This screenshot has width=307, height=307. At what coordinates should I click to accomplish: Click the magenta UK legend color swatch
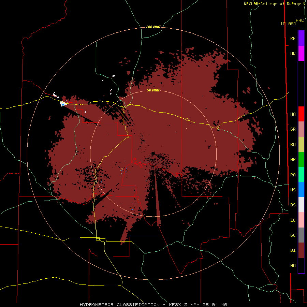tap(301, 54)
